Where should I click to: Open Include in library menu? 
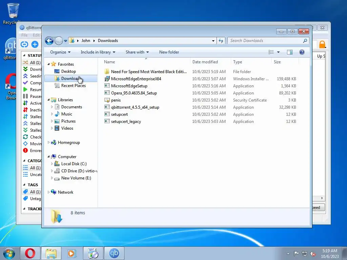tap(98, 52)
